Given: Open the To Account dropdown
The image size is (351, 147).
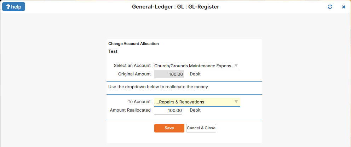Looking at the screenshot, I should pos(194,102).
